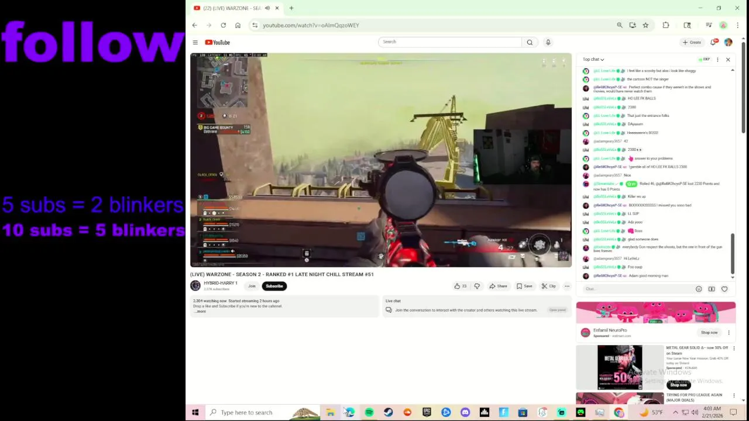
Task: Bookmark this page with the star icon
Action: pos(645,25)
